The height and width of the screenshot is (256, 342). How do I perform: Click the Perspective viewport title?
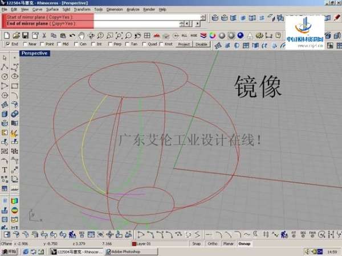pyautogui.click(x=34, y=53)
